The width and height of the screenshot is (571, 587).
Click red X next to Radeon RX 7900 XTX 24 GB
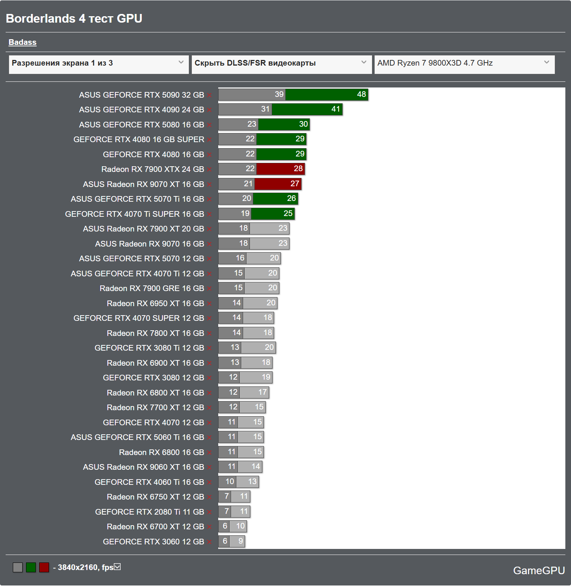[x=209, y=170]
